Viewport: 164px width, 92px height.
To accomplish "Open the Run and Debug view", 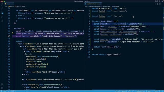I will pyautogui.click(x=2, y=17).
